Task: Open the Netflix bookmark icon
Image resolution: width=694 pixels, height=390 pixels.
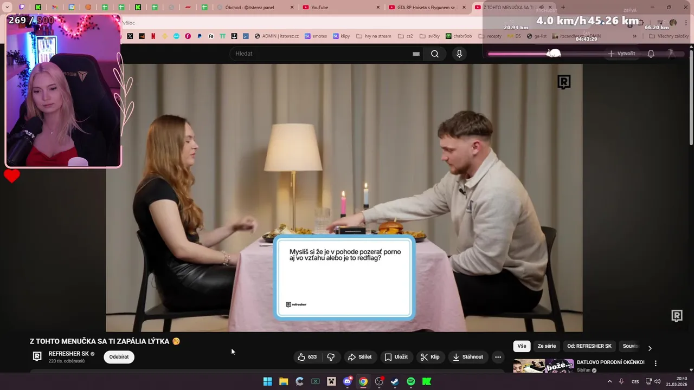Action: pyautogui.click(x=153, y=36)
